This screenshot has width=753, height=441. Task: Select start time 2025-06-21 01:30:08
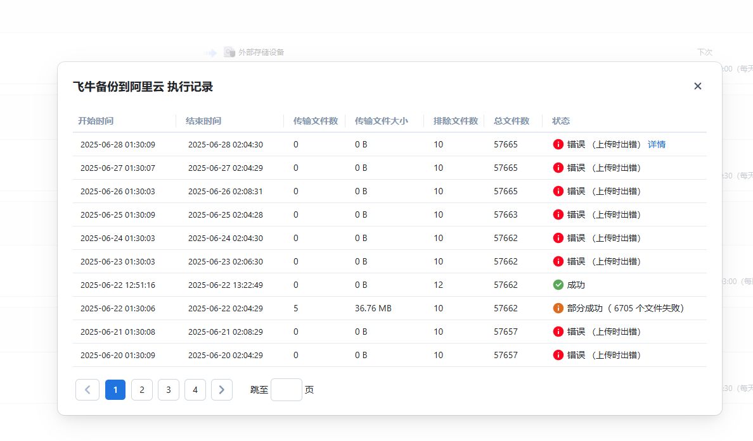point(118,332)
